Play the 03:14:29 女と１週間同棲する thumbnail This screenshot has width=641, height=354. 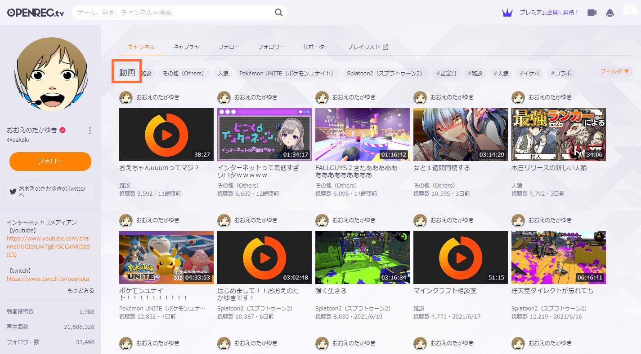click(x=461, y=134)
